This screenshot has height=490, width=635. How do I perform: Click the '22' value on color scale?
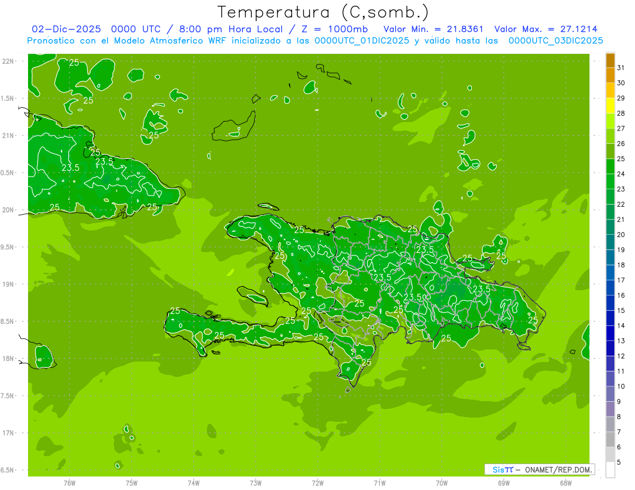coord(621,205)
